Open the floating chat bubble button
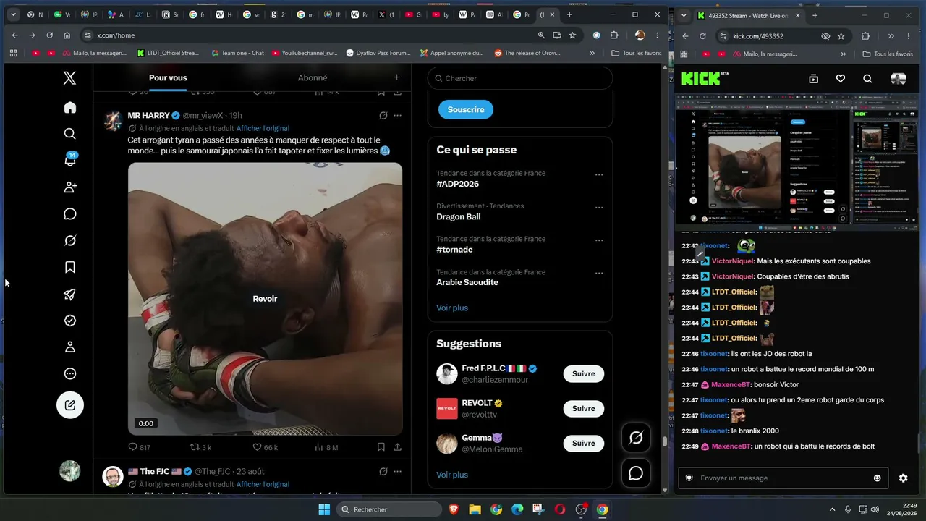The image size is (926, 521). (x=636, y=473)
